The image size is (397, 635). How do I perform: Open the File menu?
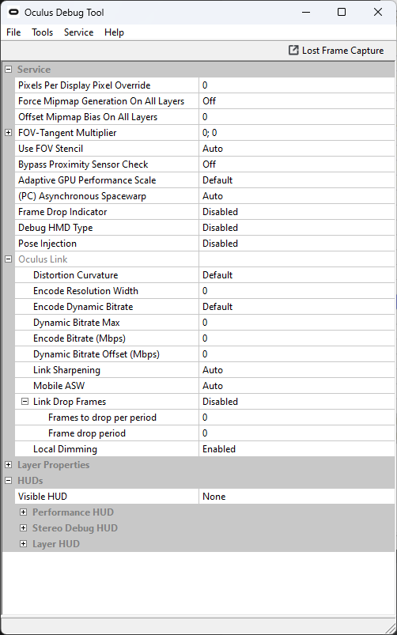(x=13, y=32)
